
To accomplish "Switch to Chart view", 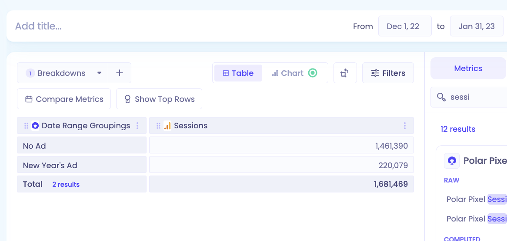I will (x=287, y=73).
